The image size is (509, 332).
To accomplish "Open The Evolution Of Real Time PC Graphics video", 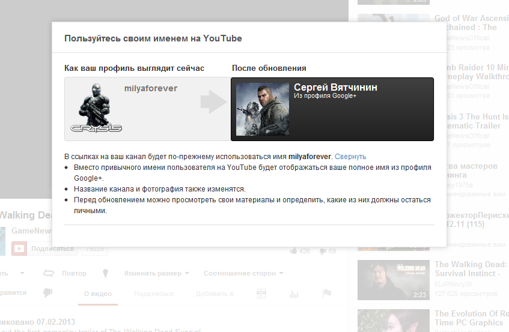I will tap(472, 318).
